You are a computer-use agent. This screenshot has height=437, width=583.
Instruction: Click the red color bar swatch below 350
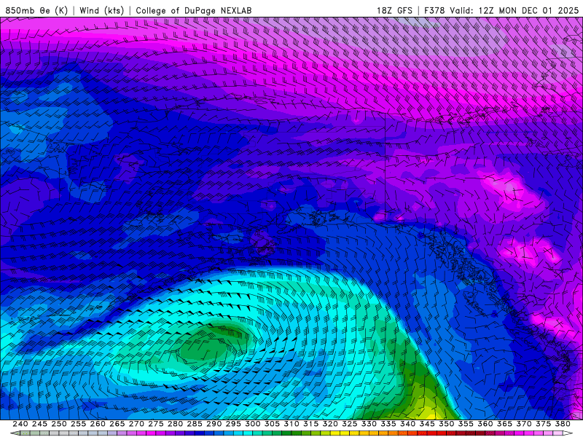point(442,433)
